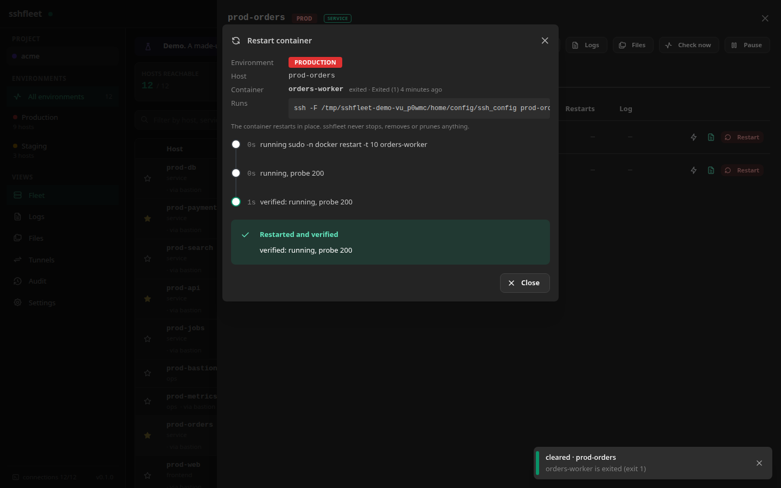Select the acme project
This screenshot has height=488, width=781.
(63, 56)
